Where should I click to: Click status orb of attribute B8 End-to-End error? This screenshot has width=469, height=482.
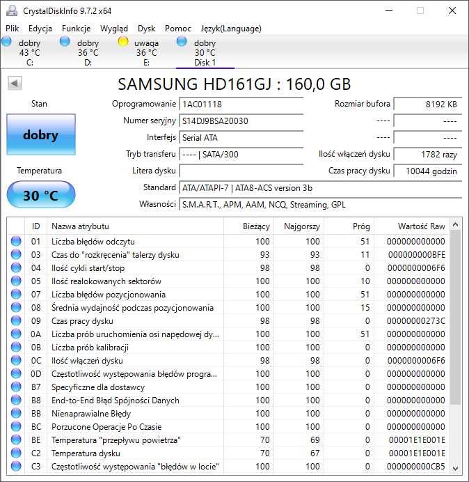[x=16, y=400]
